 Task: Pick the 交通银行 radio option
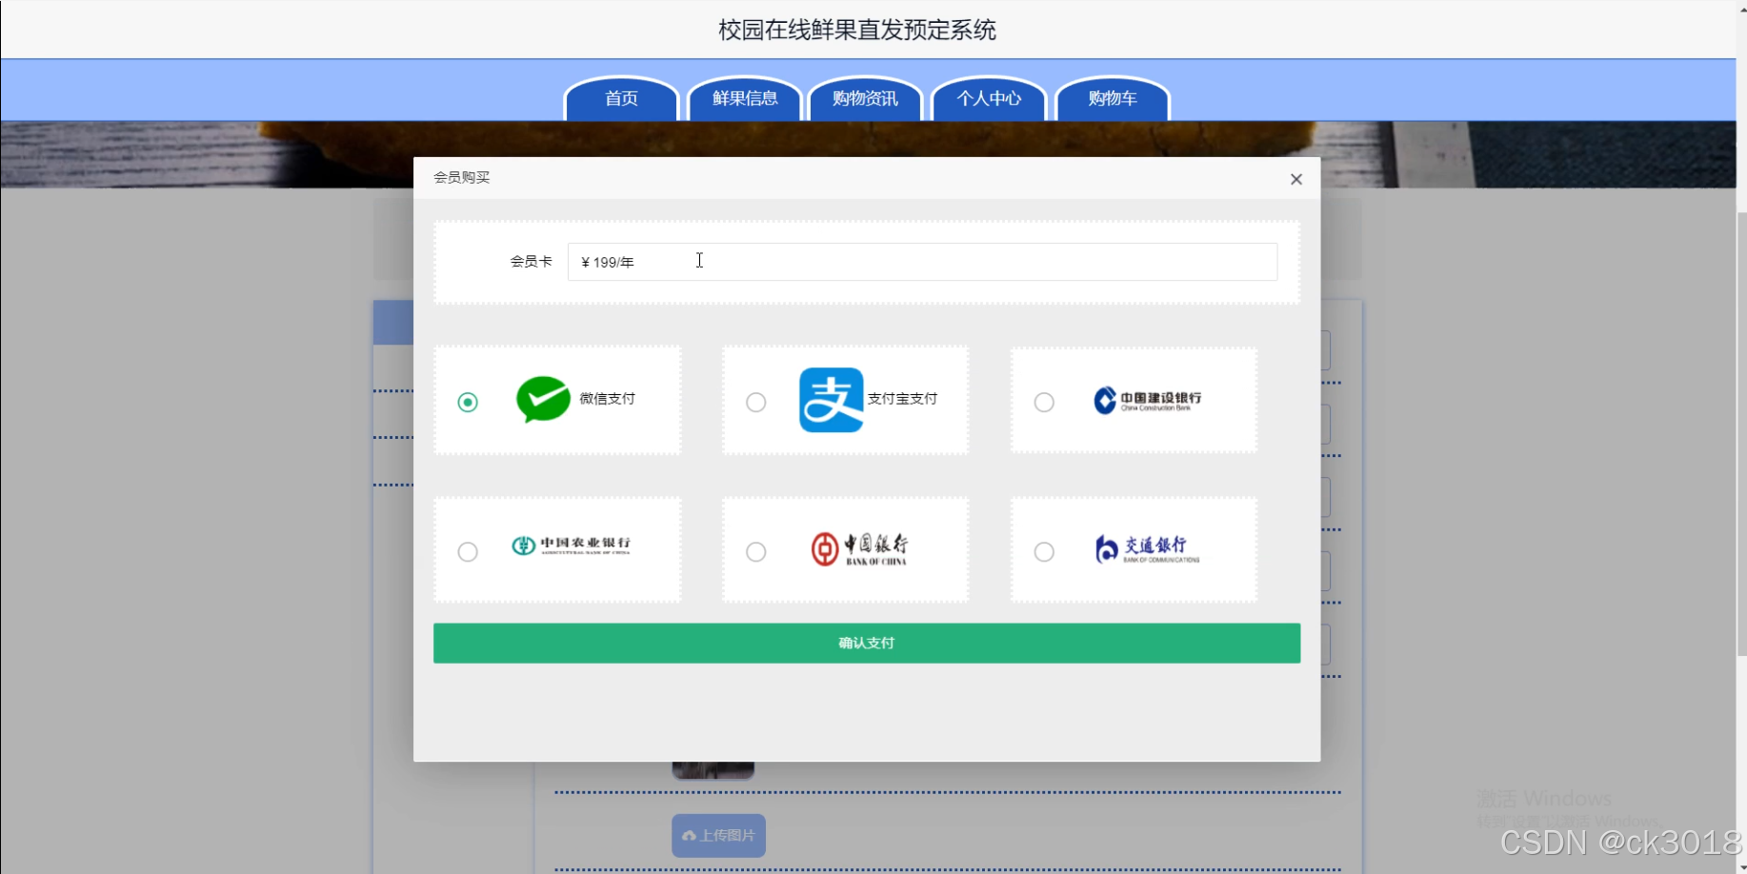(1044, 551)
